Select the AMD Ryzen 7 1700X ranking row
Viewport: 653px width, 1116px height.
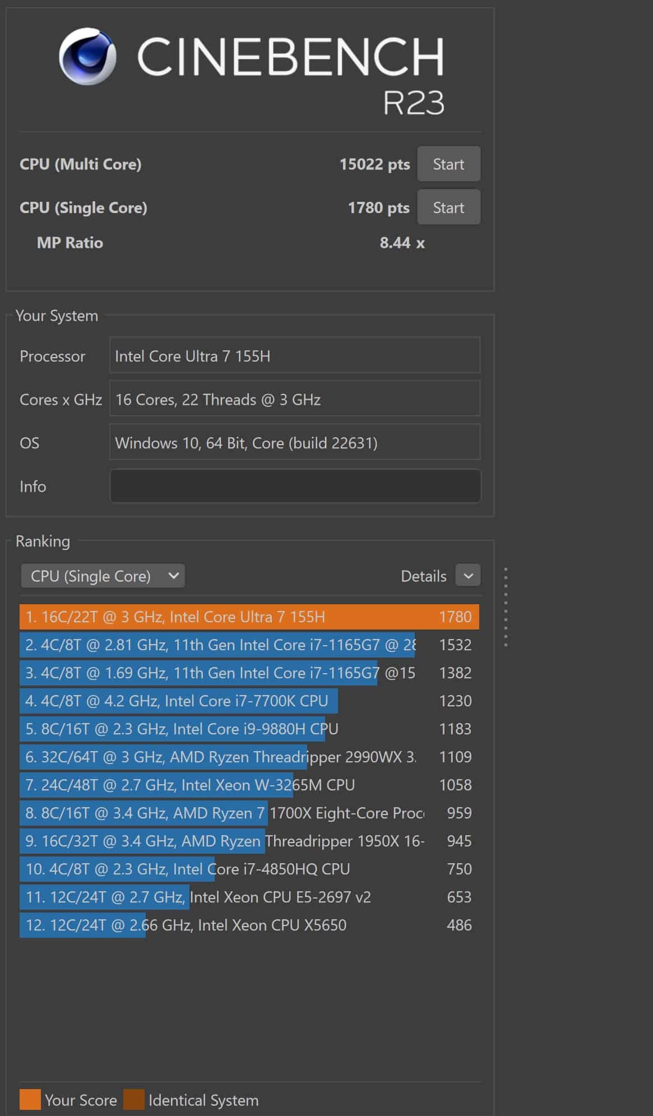(249, 813)
